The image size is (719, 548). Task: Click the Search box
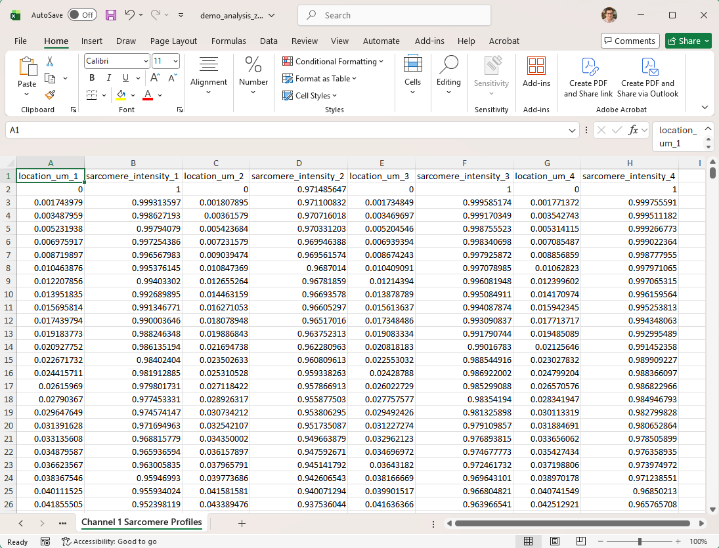pyautogui.click(x=395, y=15)
